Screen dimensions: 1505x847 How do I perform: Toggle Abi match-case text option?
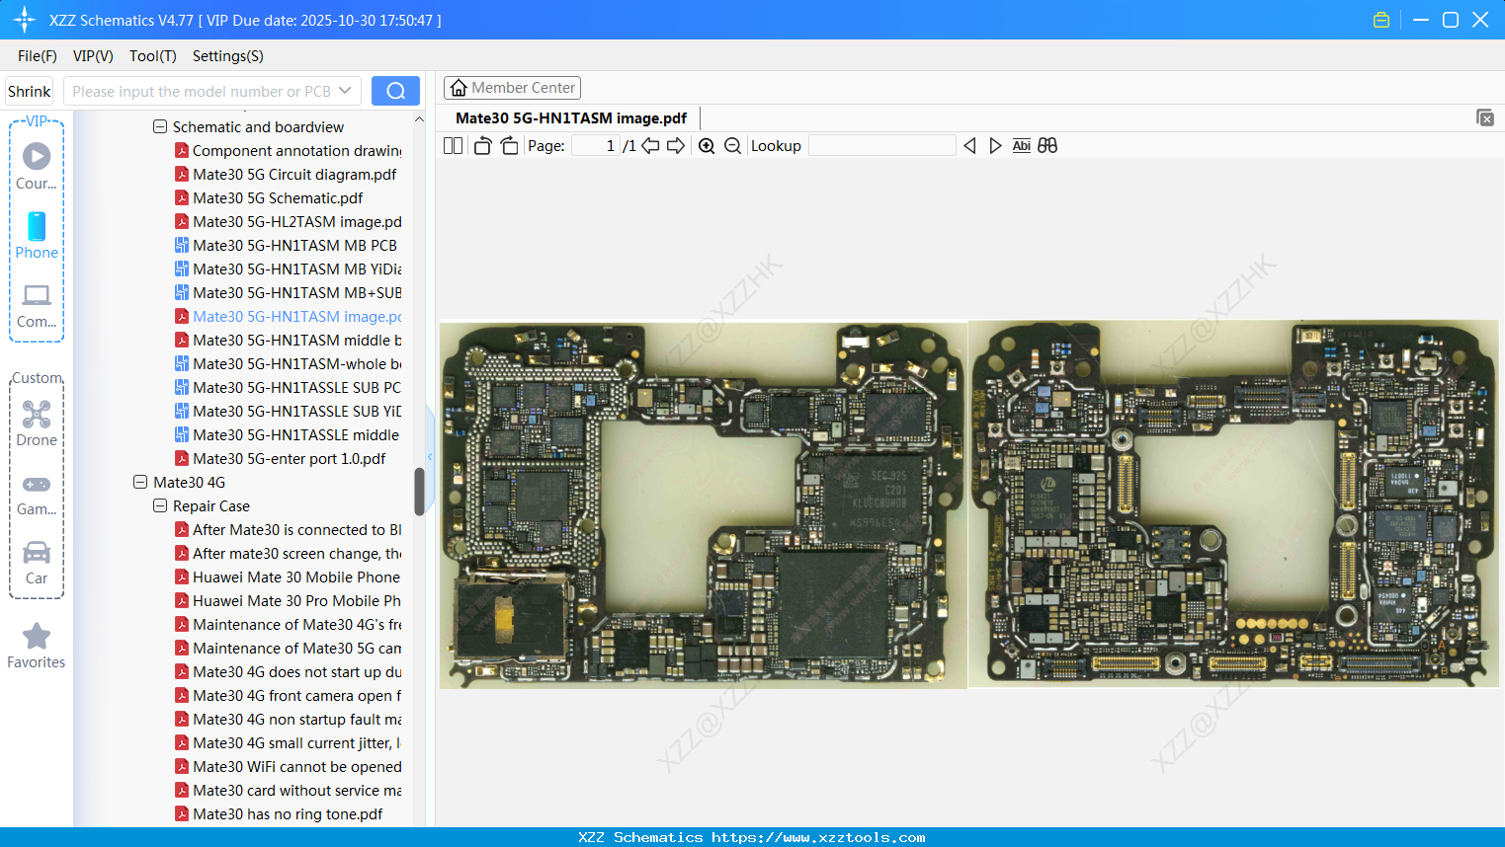[1022, 145]
